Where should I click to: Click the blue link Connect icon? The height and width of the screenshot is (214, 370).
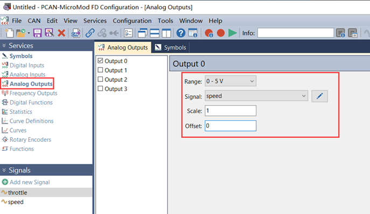click(x=90, y=33)
